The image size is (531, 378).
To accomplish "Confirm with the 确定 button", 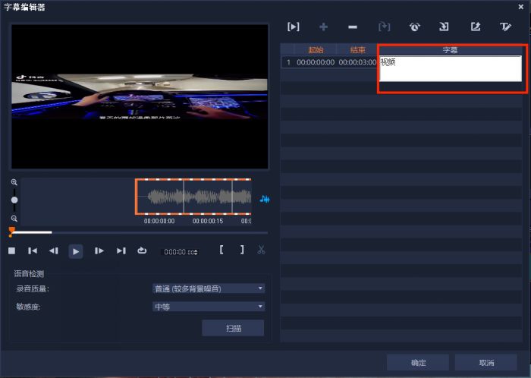I will (418, 362).
